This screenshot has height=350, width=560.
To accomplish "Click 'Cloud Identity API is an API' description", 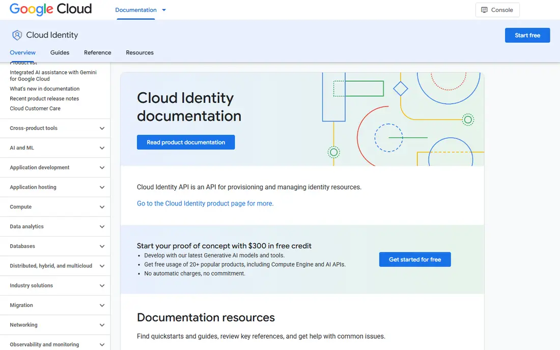I will click(x=249, y=187).
